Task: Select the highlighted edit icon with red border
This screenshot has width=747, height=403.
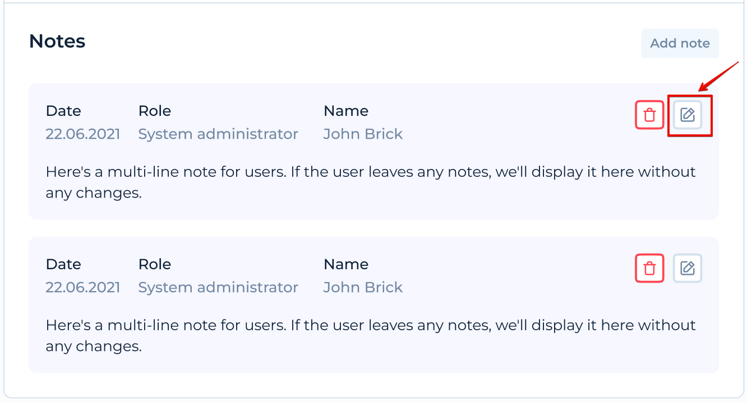Action: (690, 115)
